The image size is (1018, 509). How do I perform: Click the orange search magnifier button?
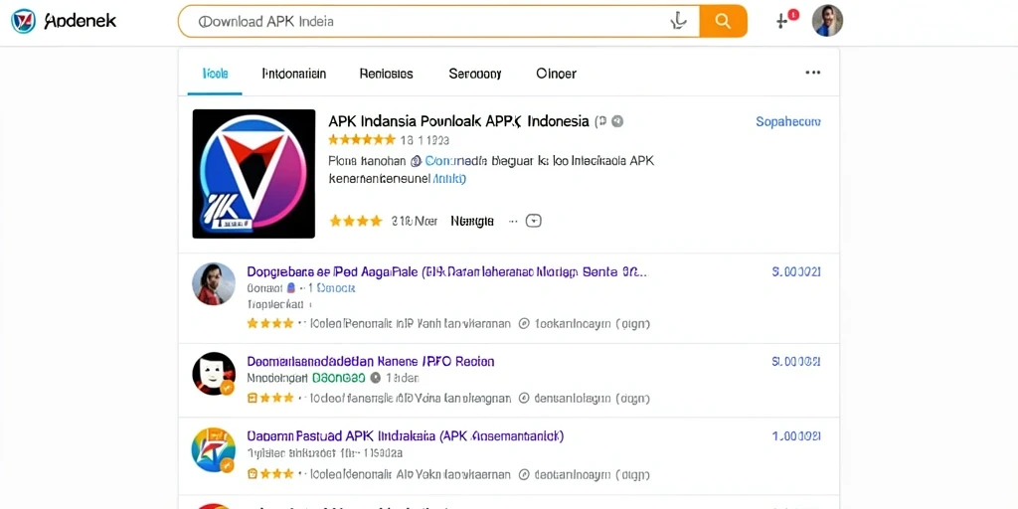click(x=723, y=22)
